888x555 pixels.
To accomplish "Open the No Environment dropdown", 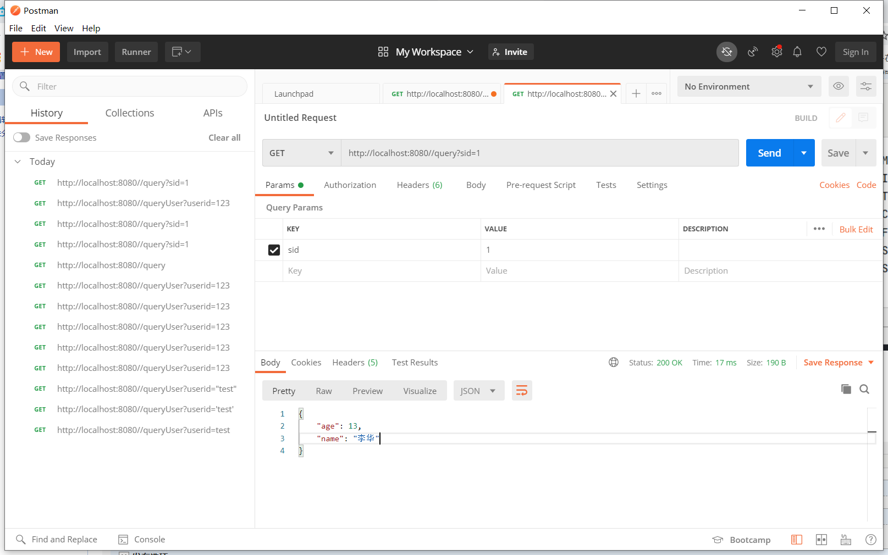I will (749, 86).
